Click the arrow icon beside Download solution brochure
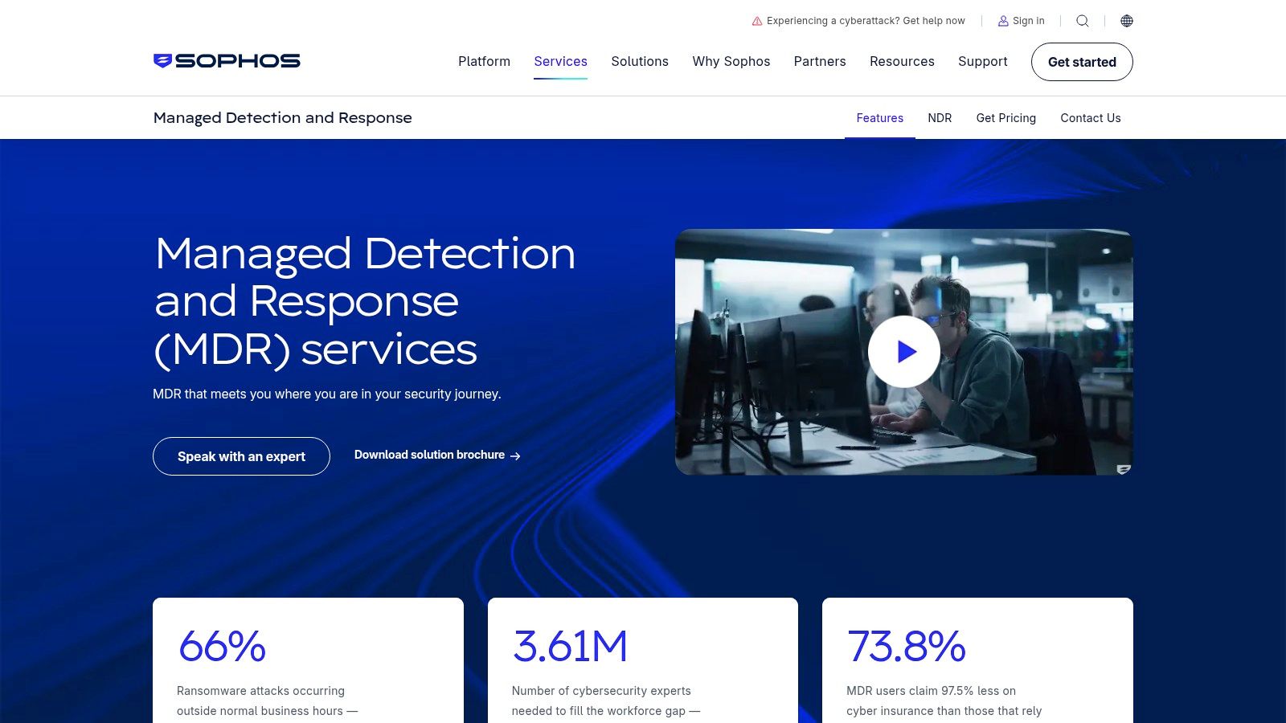 click(515, 455)
